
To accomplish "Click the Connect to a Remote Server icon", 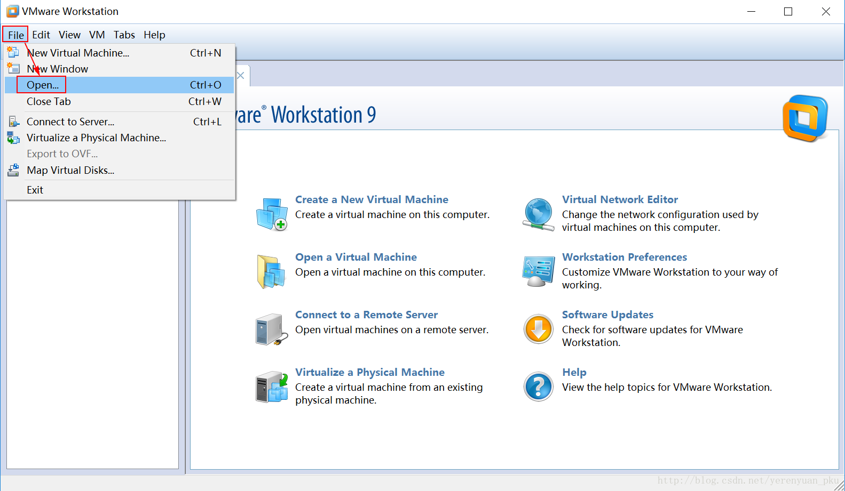I will pyautogui.click(x=272, y=329).
